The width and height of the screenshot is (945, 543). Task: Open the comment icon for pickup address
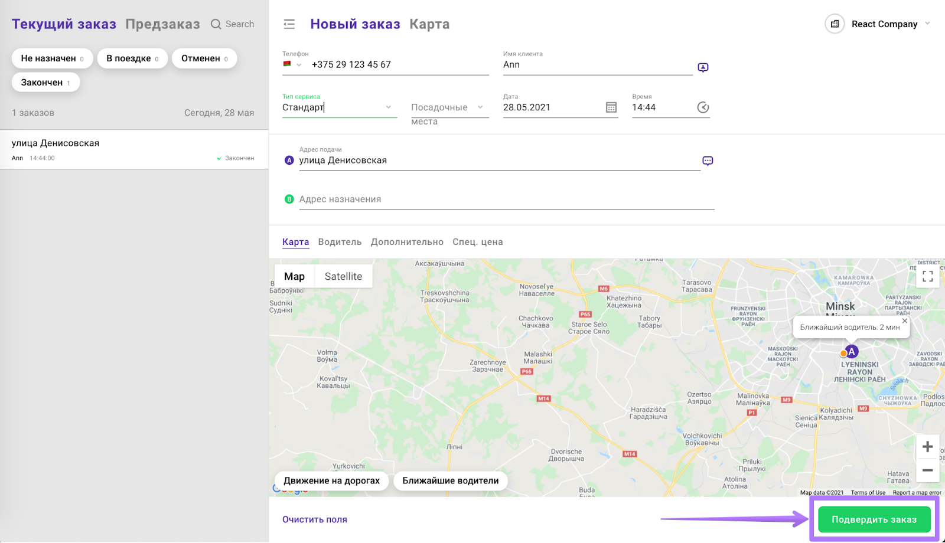pos(708,161)
